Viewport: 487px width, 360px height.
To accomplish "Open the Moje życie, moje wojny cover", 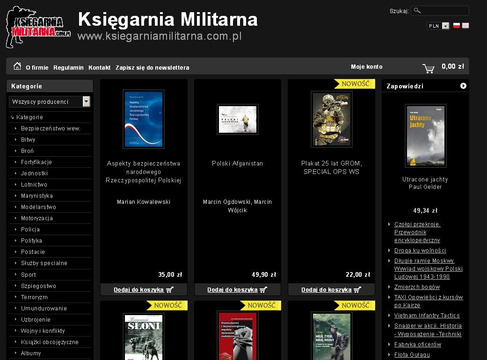I will (x=331, y=336).
